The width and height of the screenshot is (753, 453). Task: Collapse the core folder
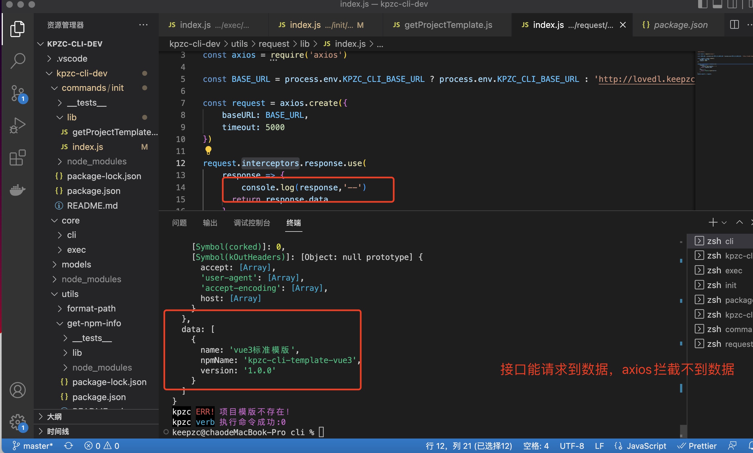96,220
